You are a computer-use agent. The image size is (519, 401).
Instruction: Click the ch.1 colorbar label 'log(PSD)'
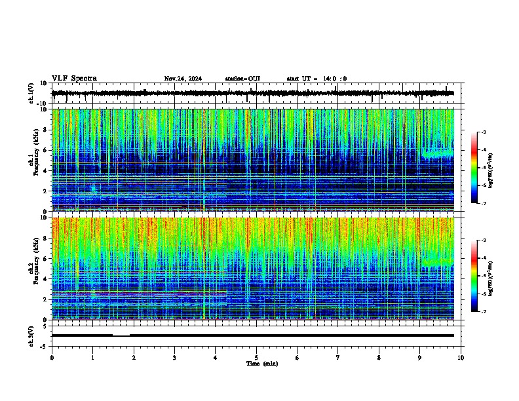[x=490, y=171]
